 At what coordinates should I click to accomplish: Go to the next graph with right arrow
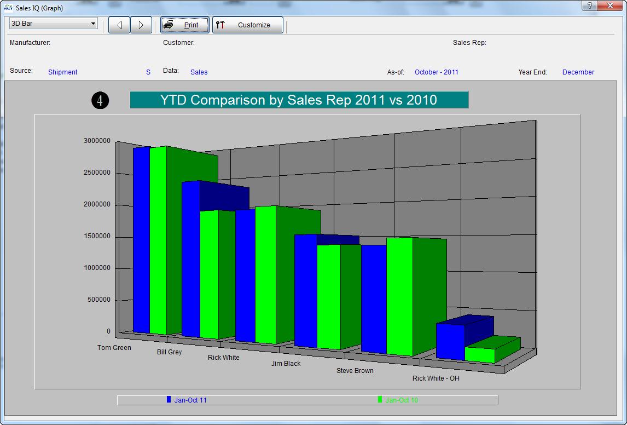(x=141, y=25)
